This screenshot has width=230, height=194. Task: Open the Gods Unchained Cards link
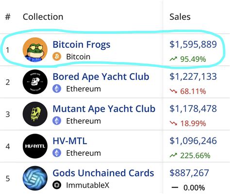pyautogui.click(x=103, y=173)
